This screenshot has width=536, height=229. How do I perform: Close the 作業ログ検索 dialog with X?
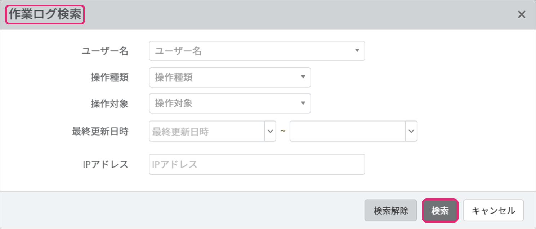click(x=521, y=15)
